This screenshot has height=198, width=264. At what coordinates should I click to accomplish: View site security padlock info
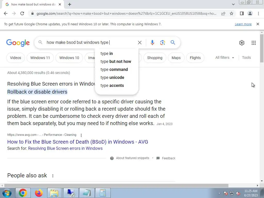pos(32,13)
